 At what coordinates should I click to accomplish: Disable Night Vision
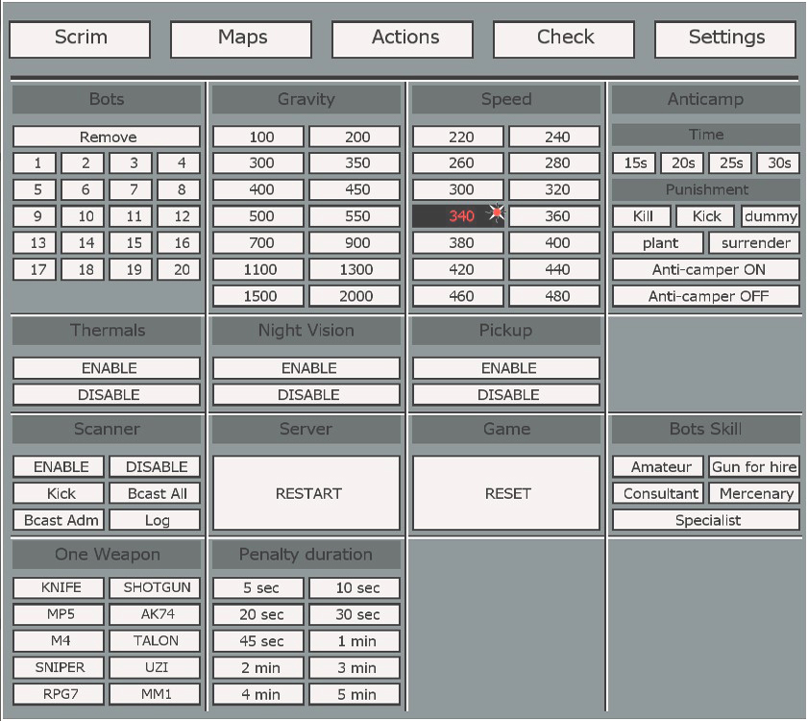(306, 395)
